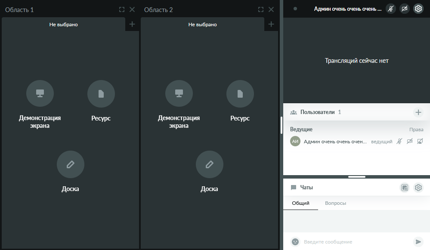
Task: Click the Ведущие group heading
Action: pyautogui.click(x=301, y=130)
